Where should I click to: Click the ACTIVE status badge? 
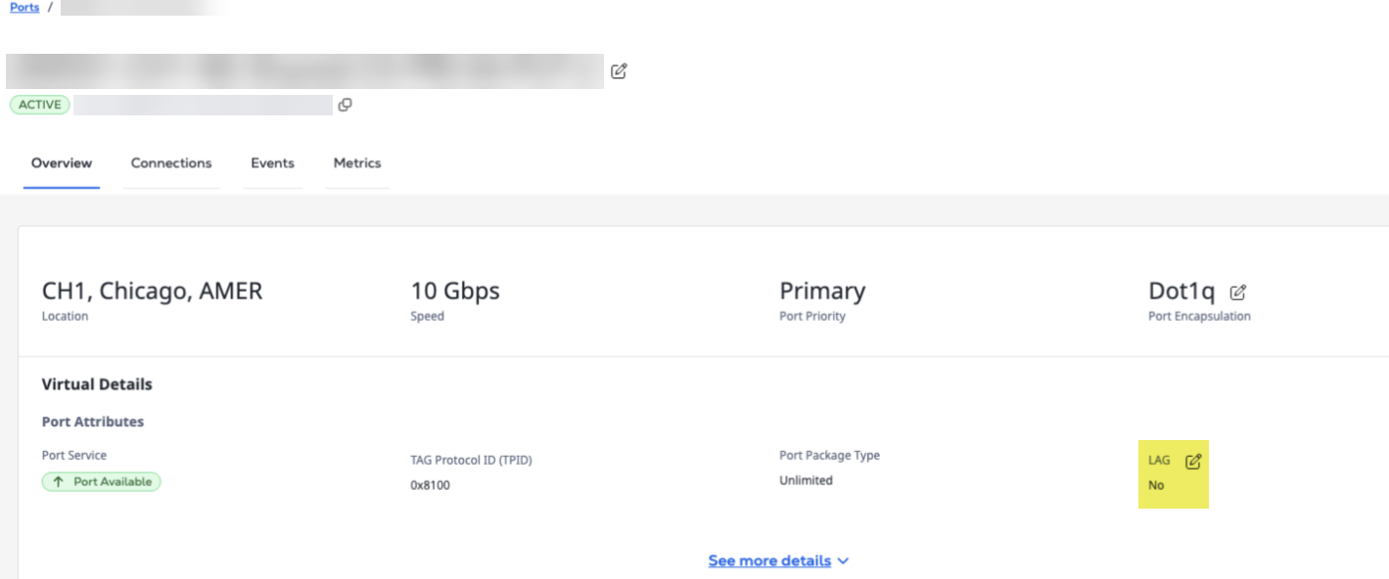tap(40, 105)
